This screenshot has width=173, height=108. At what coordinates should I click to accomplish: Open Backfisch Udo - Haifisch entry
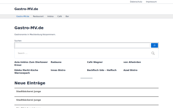coord(102,70)
